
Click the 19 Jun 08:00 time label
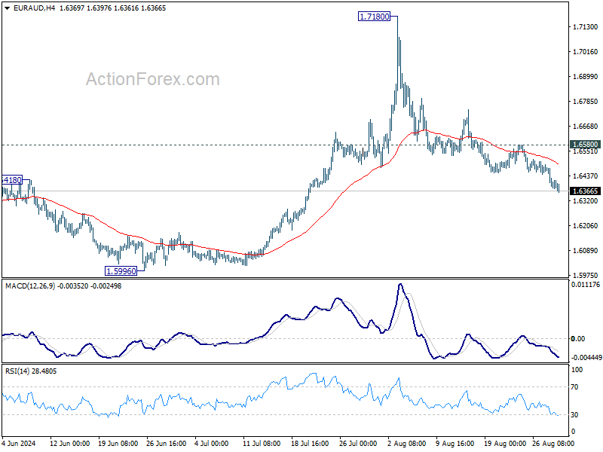point(118,444)
